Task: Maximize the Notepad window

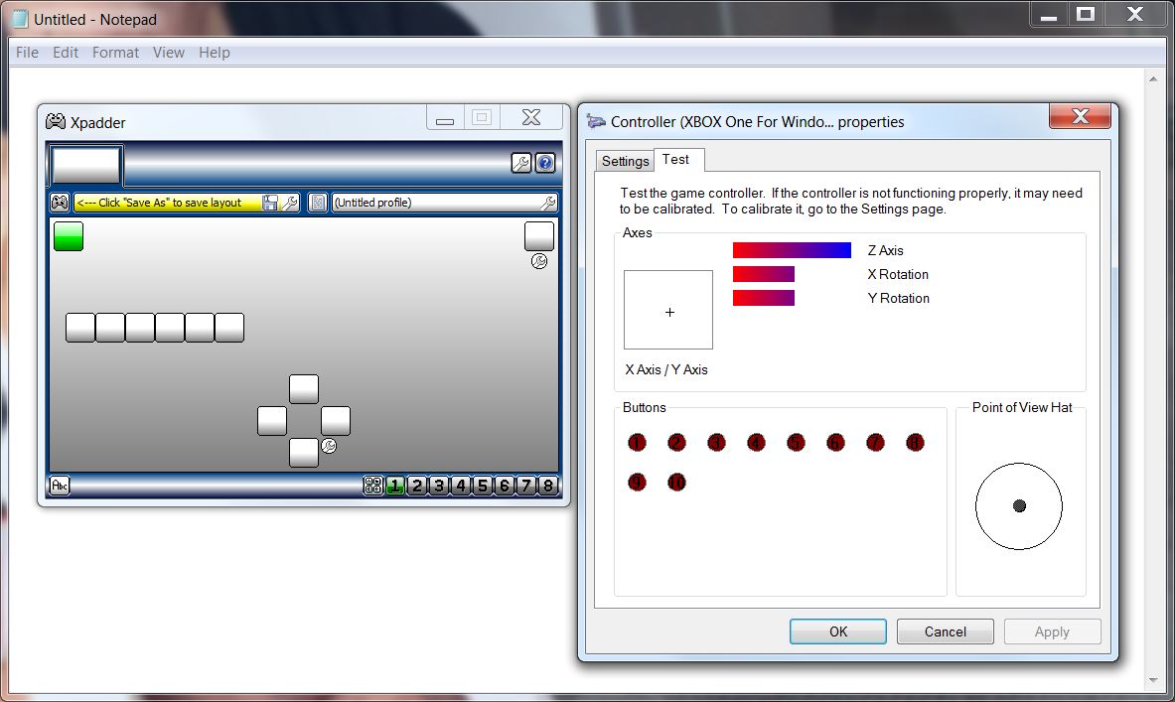Action: (x=1085, y=14)
